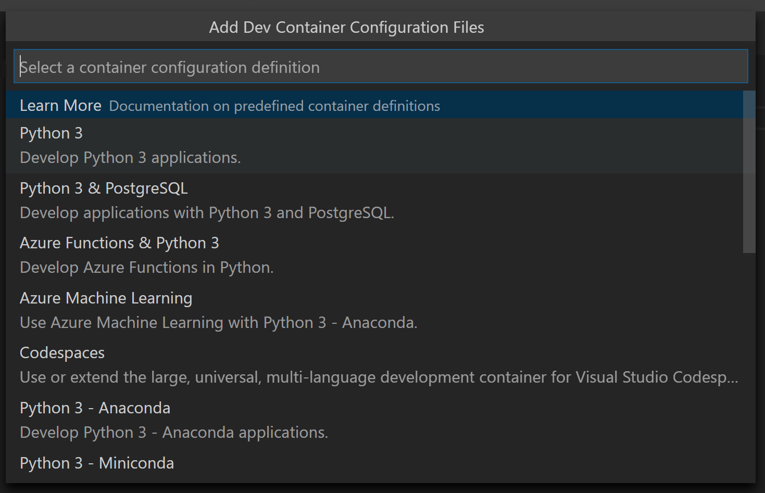
Task: Click the Develop Python 3 - Anaconda applications text
Action: [x=174, y=433]
